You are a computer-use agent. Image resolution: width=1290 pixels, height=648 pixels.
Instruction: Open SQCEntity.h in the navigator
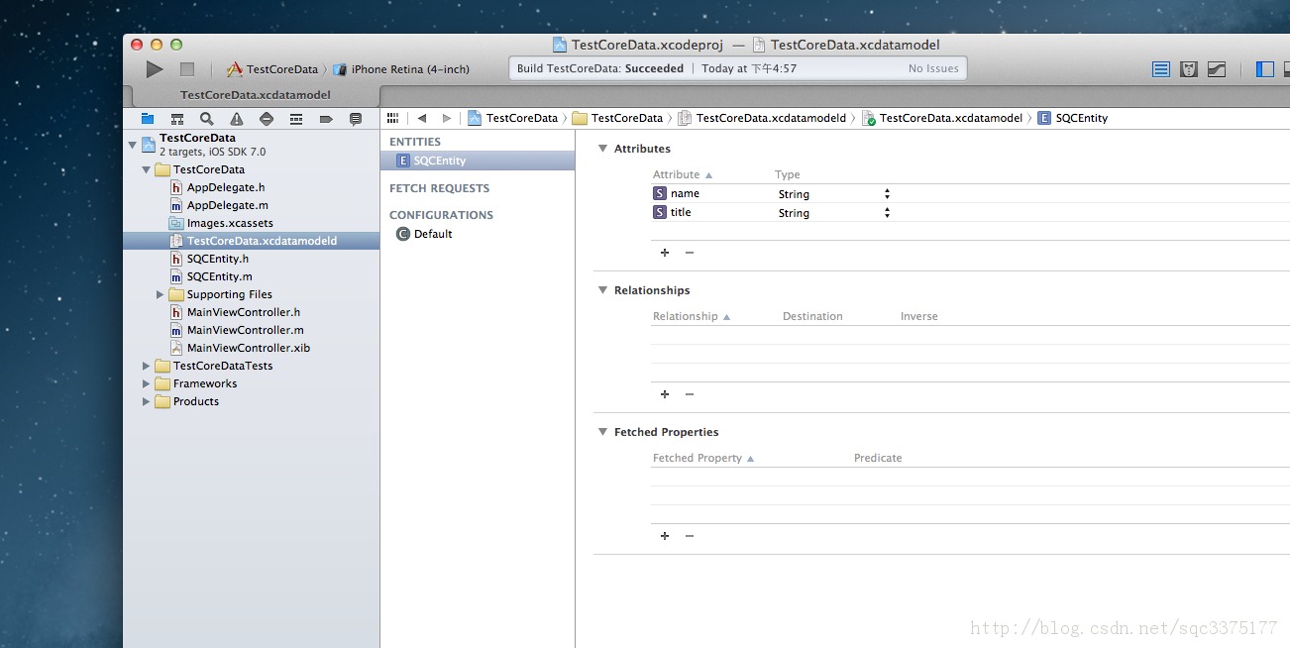tap(218, 259)
